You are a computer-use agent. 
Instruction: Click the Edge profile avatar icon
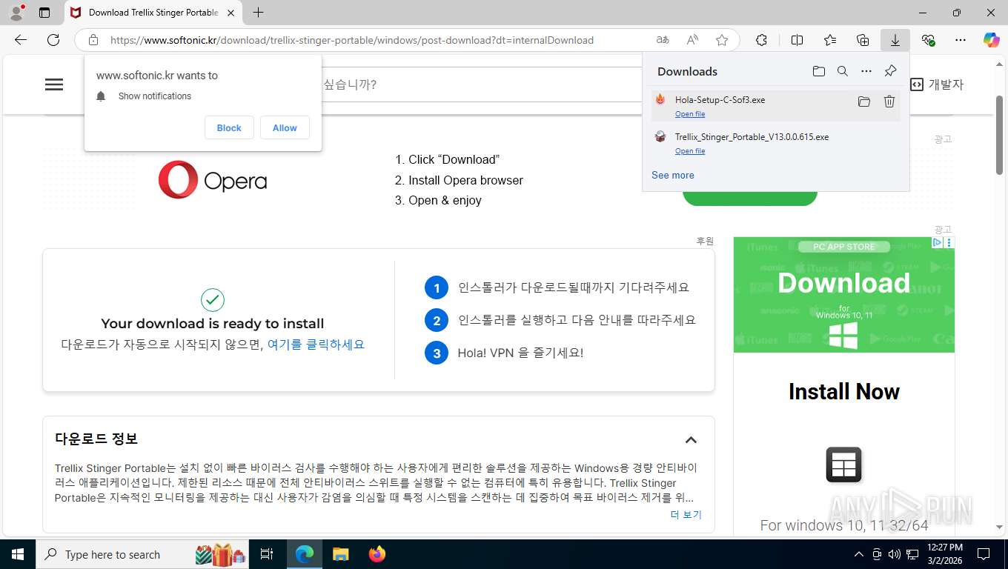click(16, 12)
